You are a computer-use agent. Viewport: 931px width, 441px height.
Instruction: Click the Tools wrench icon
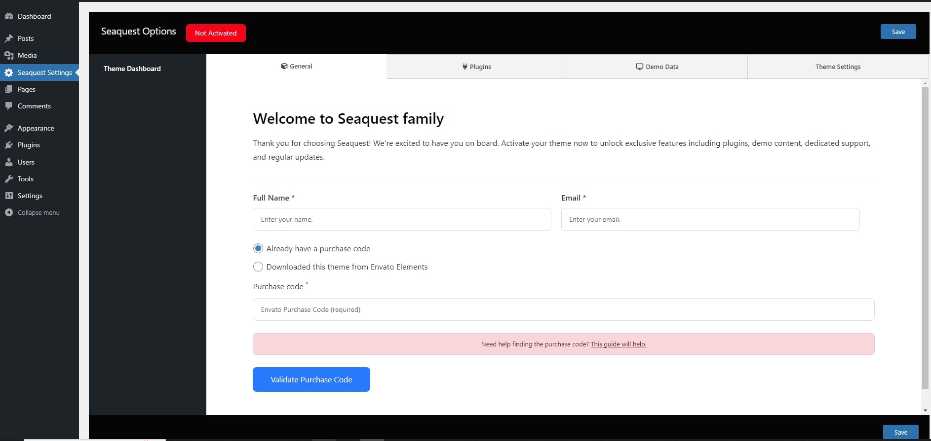(9, 179)
